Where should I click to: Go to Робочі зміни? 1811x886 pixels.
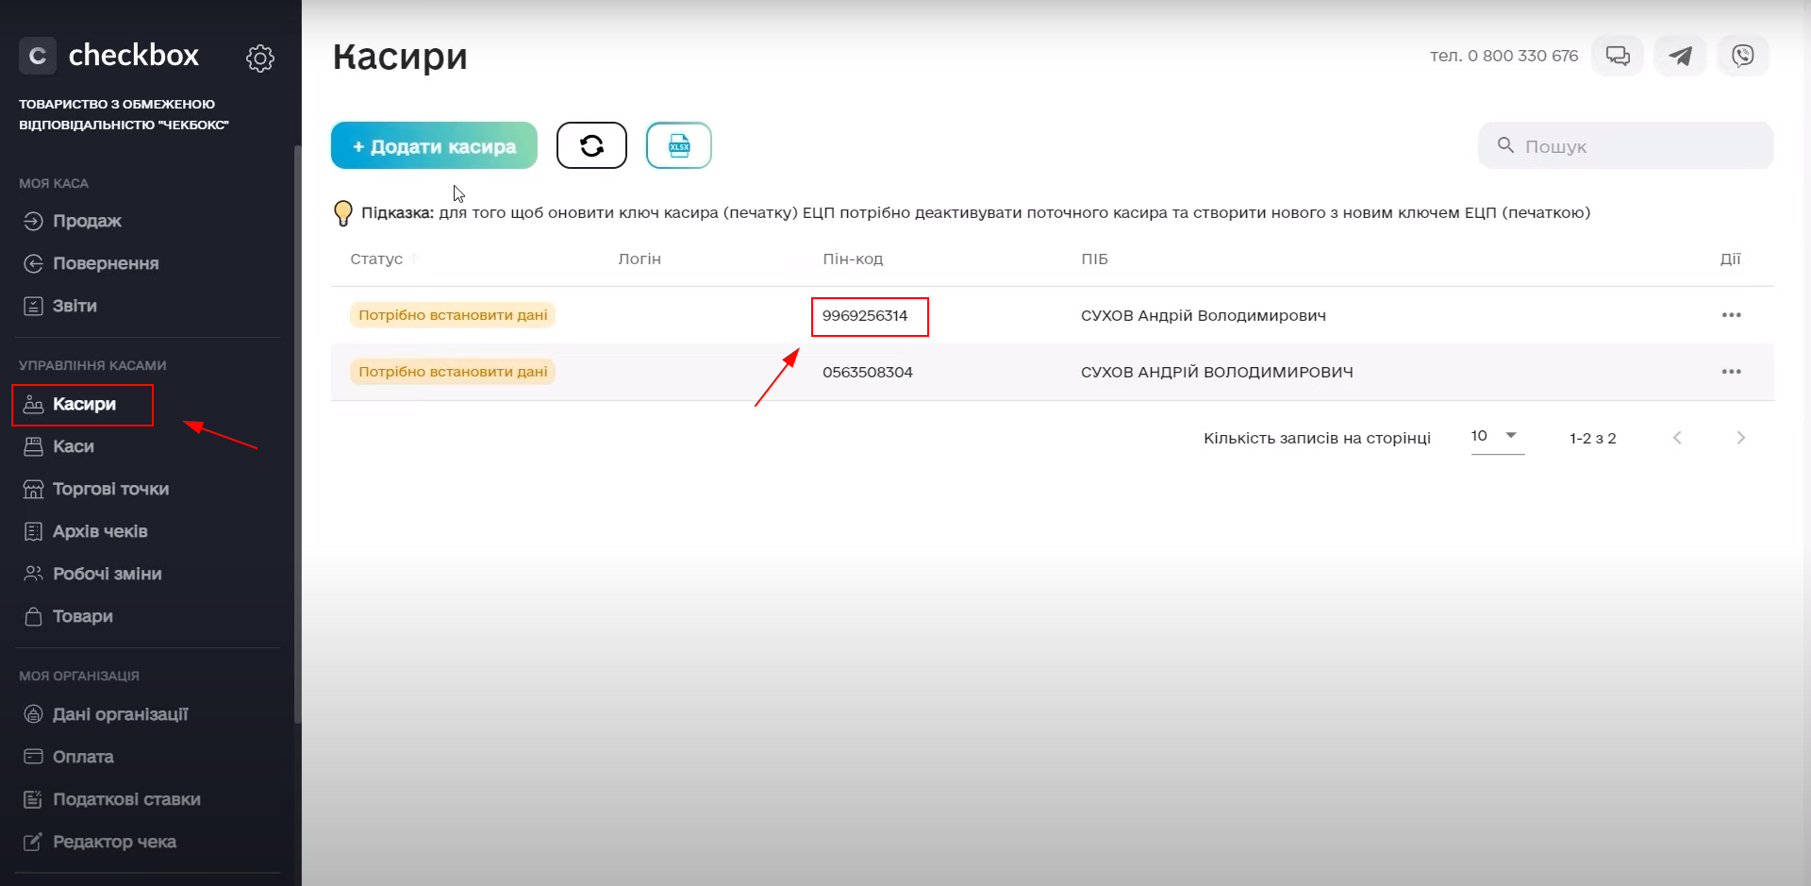pyautogui.click(x=92, y=574)
